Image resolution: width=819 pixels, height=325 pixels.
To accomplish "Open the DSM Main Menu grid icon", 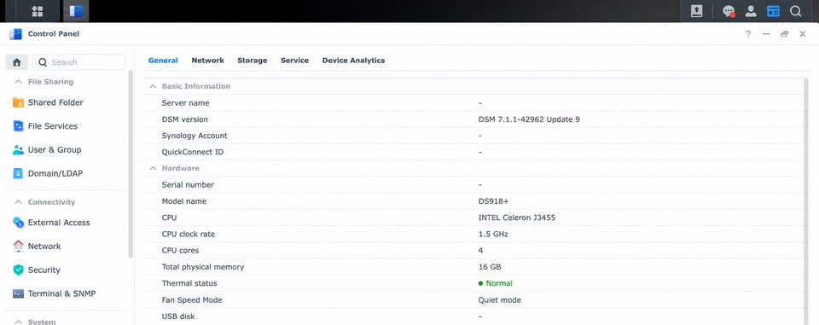I will [37, 11].
